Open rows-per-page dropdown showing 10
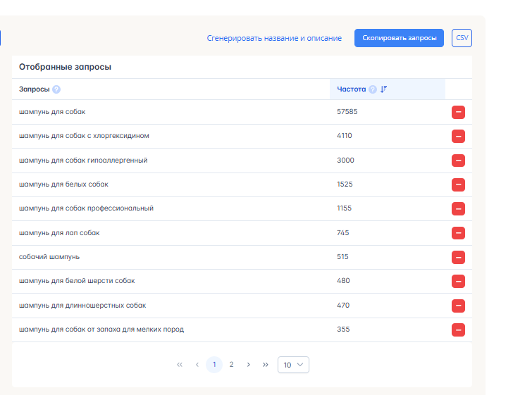 point(293,365)
